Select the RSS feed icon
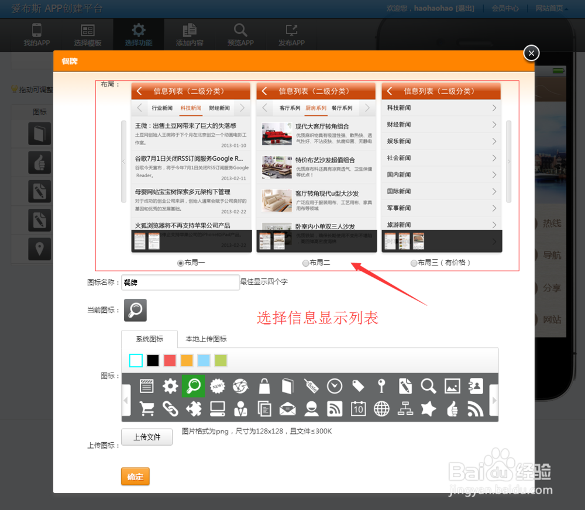Screen dimensions: 585x510 [335, 408]
